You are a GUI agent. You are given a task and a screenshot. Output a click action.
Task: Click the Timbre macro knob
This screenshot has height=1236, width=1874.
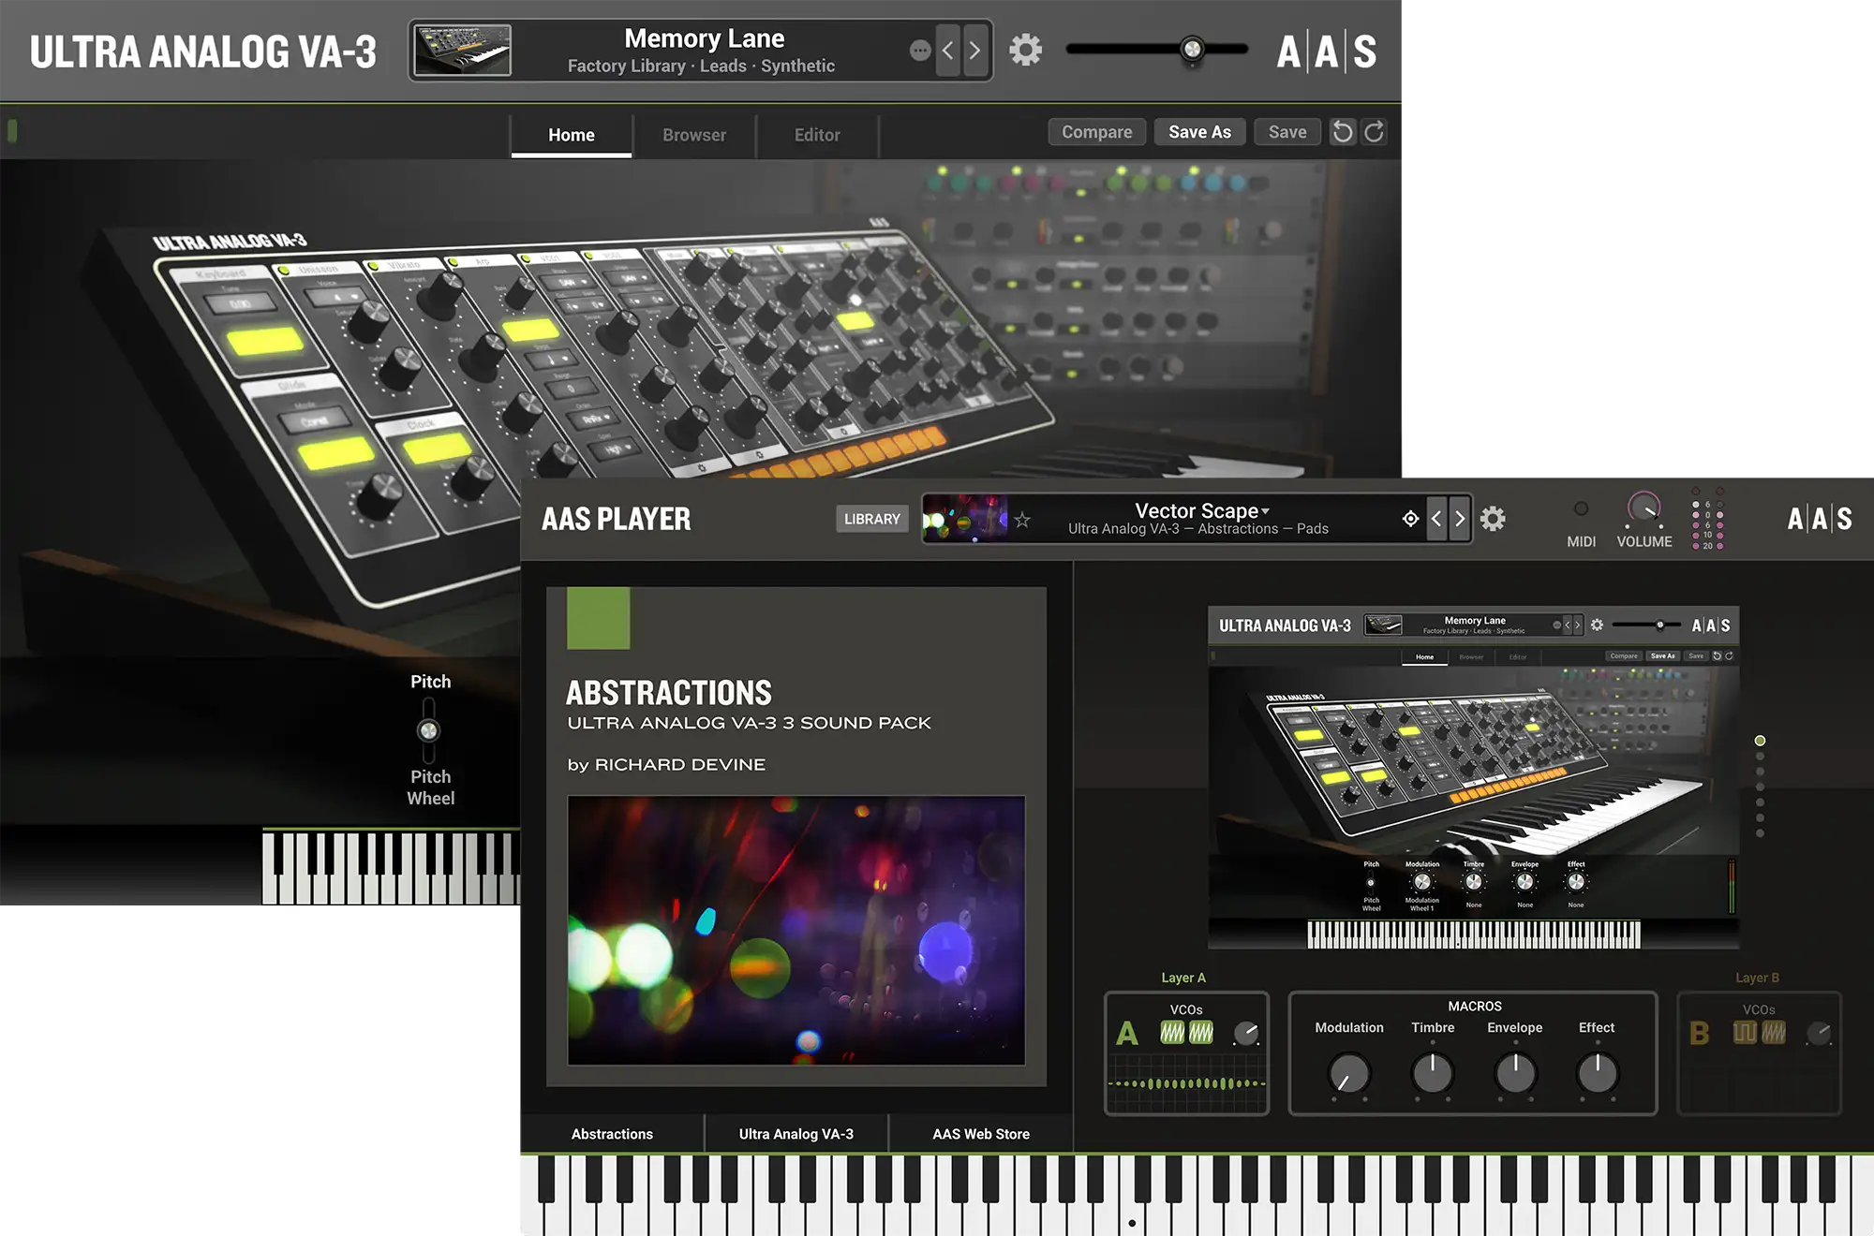tap(1433, 1073)
